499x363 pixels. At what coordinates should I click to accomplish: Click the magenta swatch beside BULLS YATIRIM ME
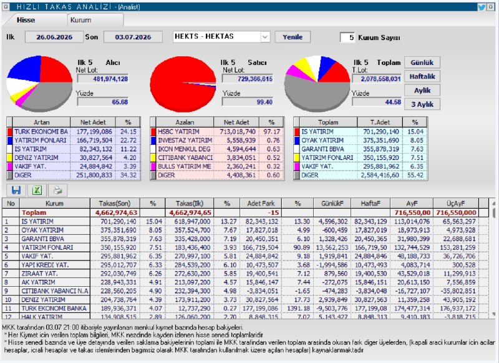point(153,166)
